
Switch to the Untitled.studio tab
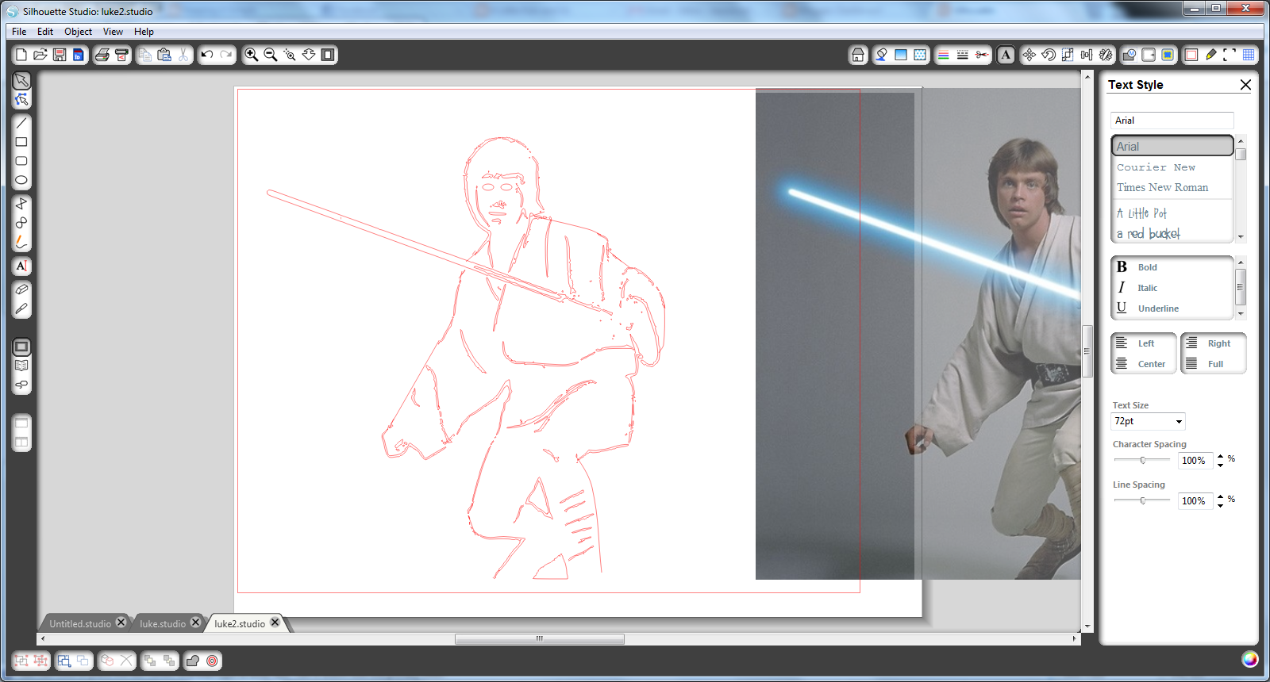pos(80,624)
